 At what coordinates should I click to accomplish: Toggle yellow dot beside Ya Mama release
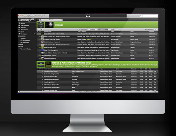40,39
